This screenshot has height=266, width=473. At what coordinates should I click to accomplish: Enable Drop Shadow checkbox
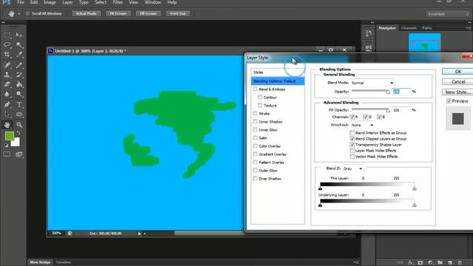click(255, 179)
